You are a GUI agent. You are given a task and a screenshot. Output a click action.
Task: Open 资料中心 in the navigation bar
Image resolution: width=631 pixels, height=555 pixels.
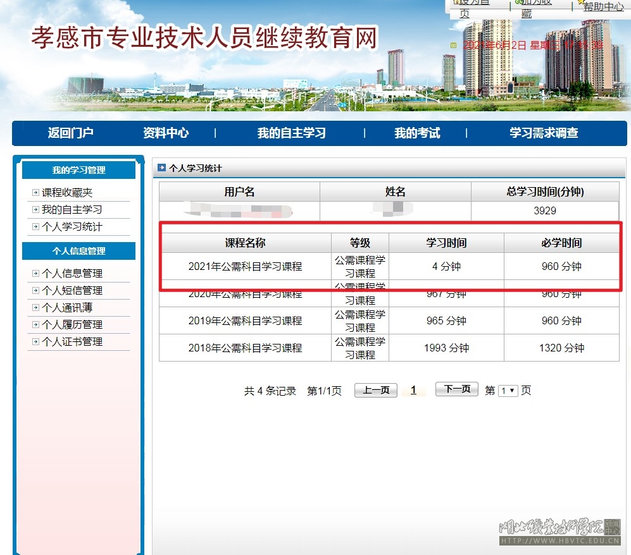point(166,133)
